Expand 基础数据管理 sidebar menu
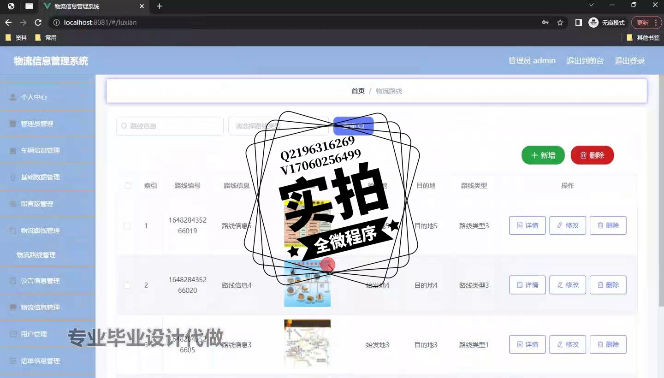The image size is (664, 378). 47,177
